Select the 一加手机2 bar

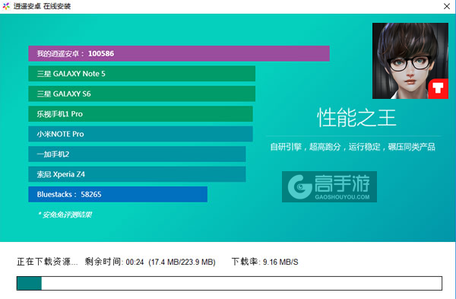tap(137, 154)
